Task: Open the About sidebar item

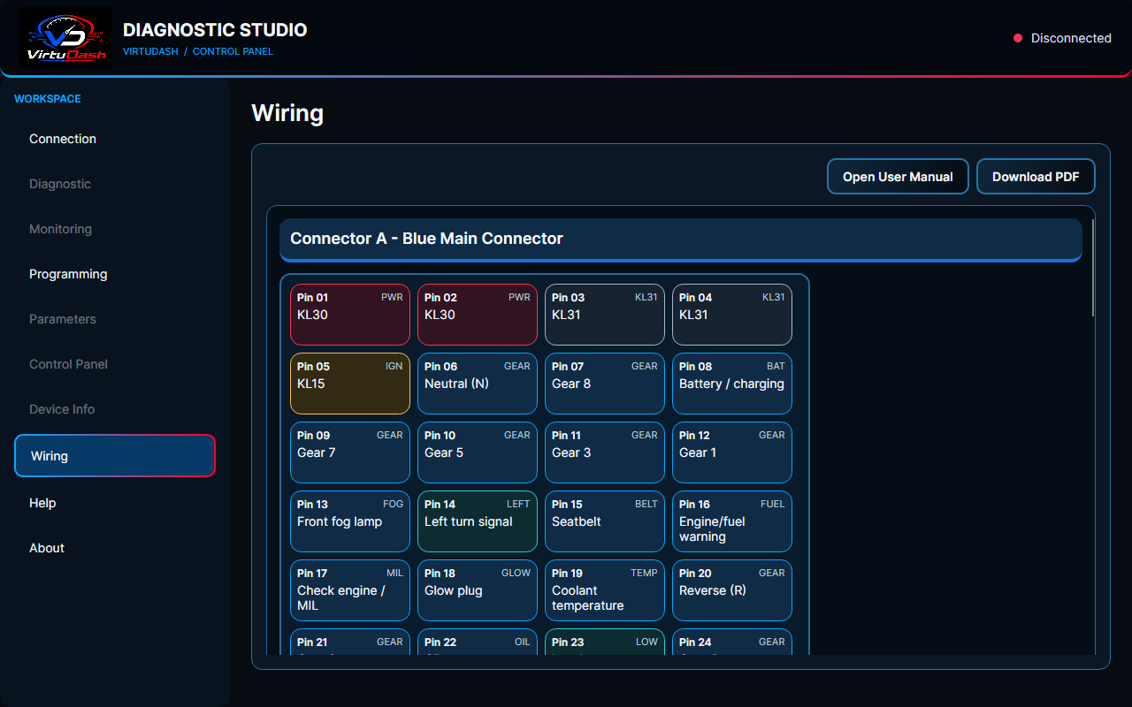Action: (115, 548)
